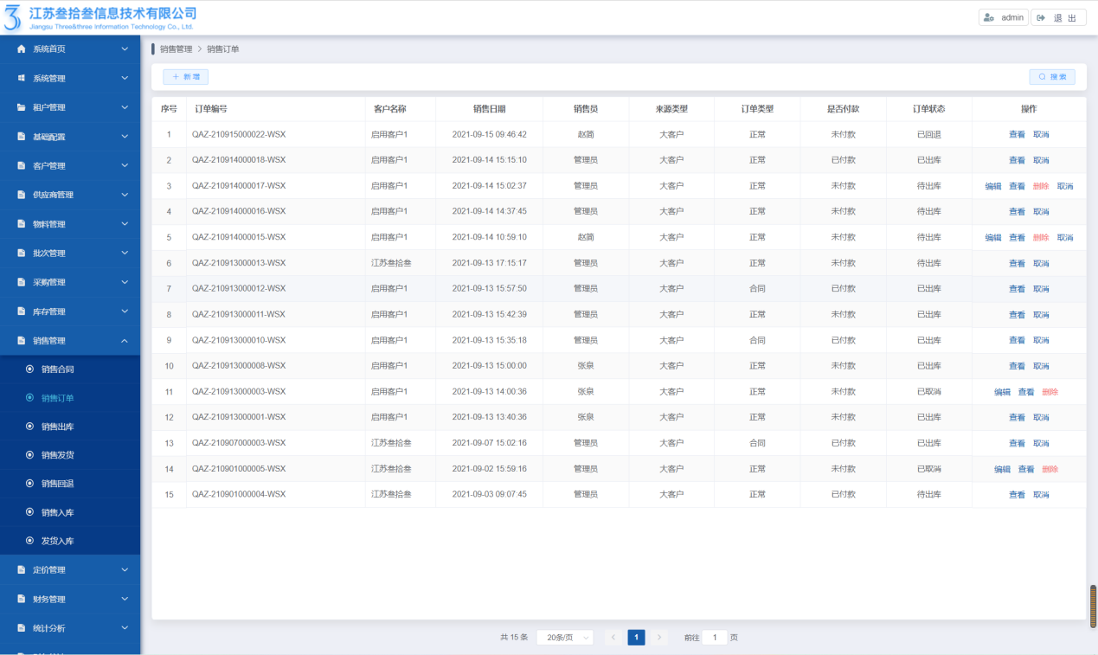Click the 前往 page number input field
The height and width of the screenshot is (655, 1098).
click(x=715, y=638)
